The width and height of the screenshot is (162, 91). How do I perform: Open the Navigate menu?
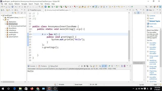coord(24,4)
